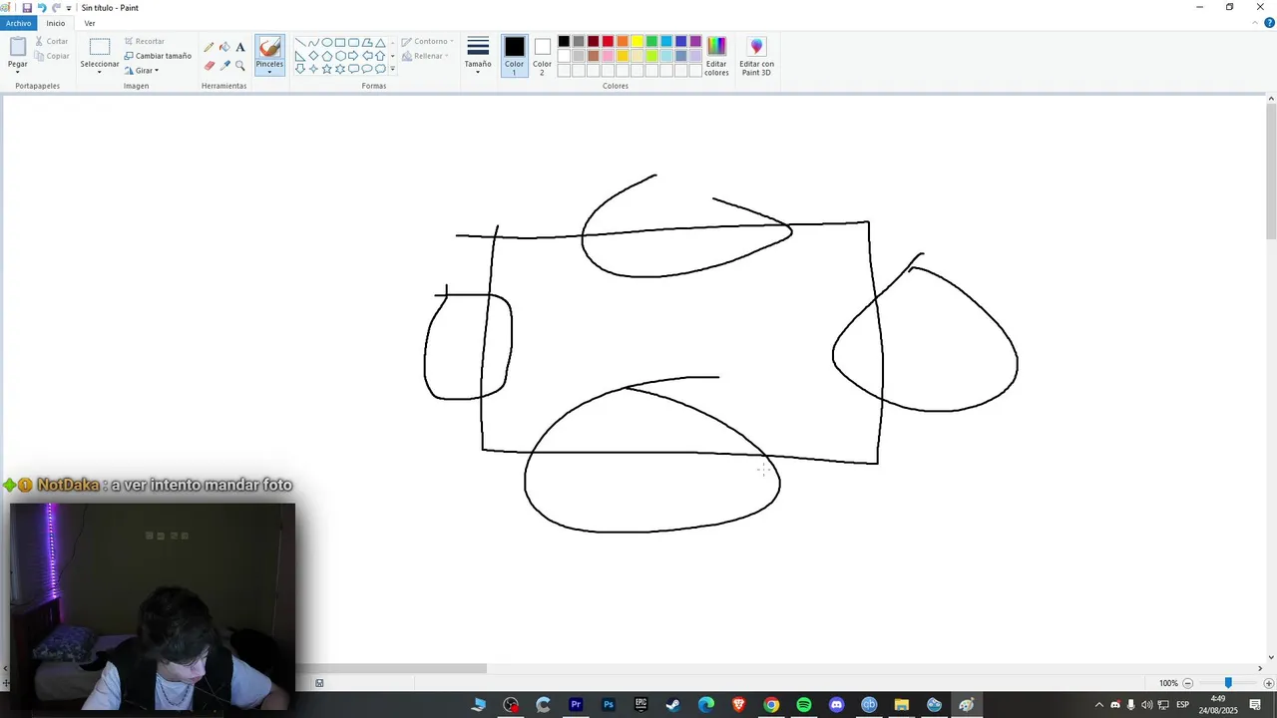Screen dimensions: 1277x718
Task: Switch to the Inicio tab
Action: (56, 23)
